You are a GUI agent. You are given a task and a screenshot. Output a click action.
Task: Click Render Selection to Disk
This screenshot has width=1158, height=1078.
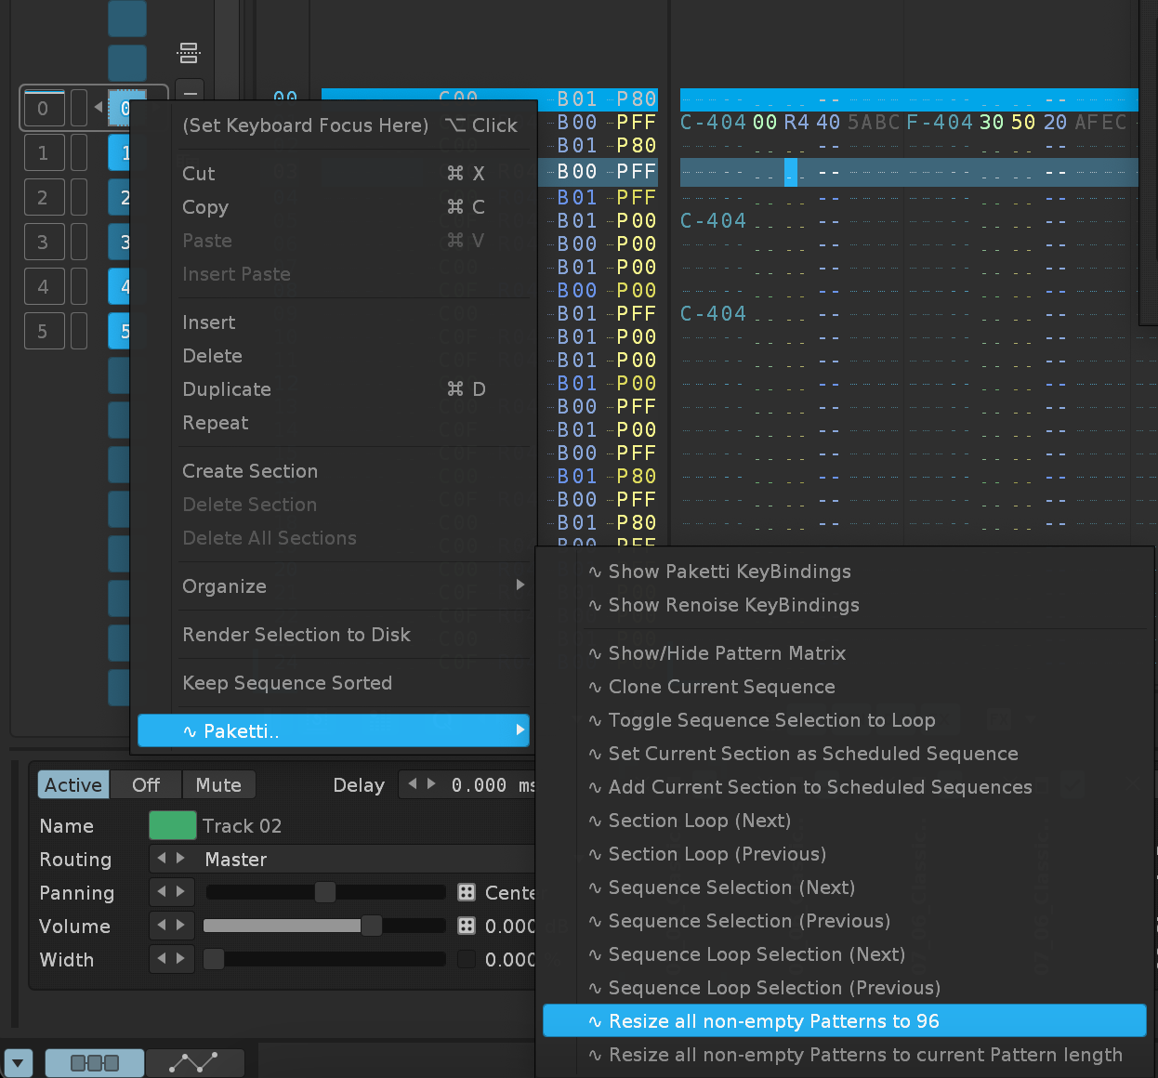296,635
